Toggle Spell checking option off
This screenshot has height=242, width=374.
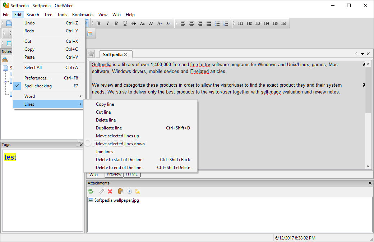tap(49, 86)
